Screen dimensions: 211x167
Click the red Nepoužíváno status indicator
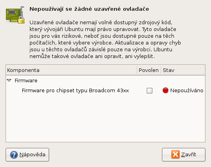pyautogui.click(x=166, y=90)
